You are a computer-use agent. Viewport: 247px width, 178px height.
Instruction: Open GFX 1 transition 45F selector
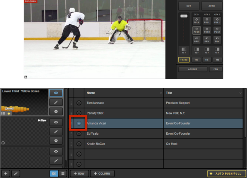click(x=196, y=50)
